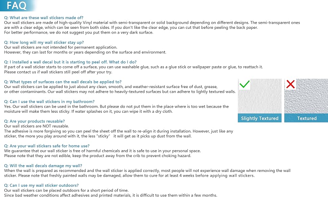The width and height of the screenshot is (328, 203).
Task: Click the red X icon
Action: click(290, 84)
